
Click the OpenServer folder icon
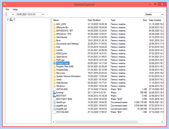point(54,57)
